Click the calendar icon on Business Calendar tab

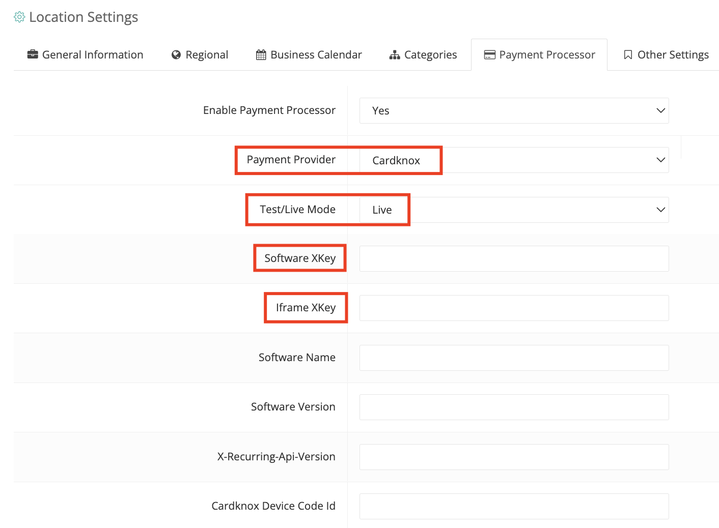point(261,55)
